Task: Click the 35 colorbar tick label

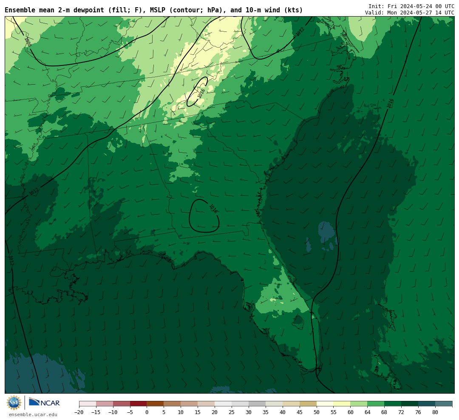Action: click(266, 412)
